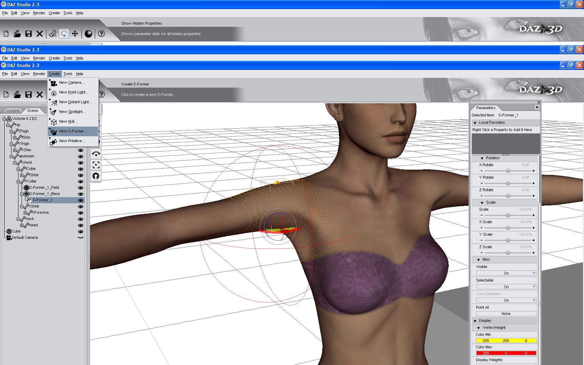Viewport: 584px width, 365px height.
Task: Collapse the Local Favorites section
Action: (x=475, y=123)
